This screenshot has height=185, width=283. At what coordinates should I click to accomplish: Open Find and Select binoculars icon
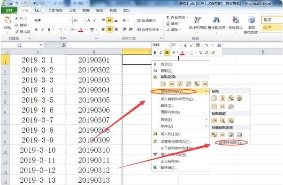pyautogui.click(x=216, y=20)
